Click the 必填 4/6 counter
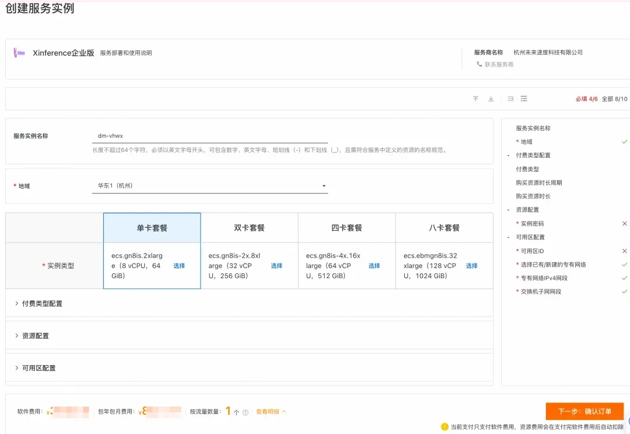Screen dimensions: 630x434 click(587, 99)
